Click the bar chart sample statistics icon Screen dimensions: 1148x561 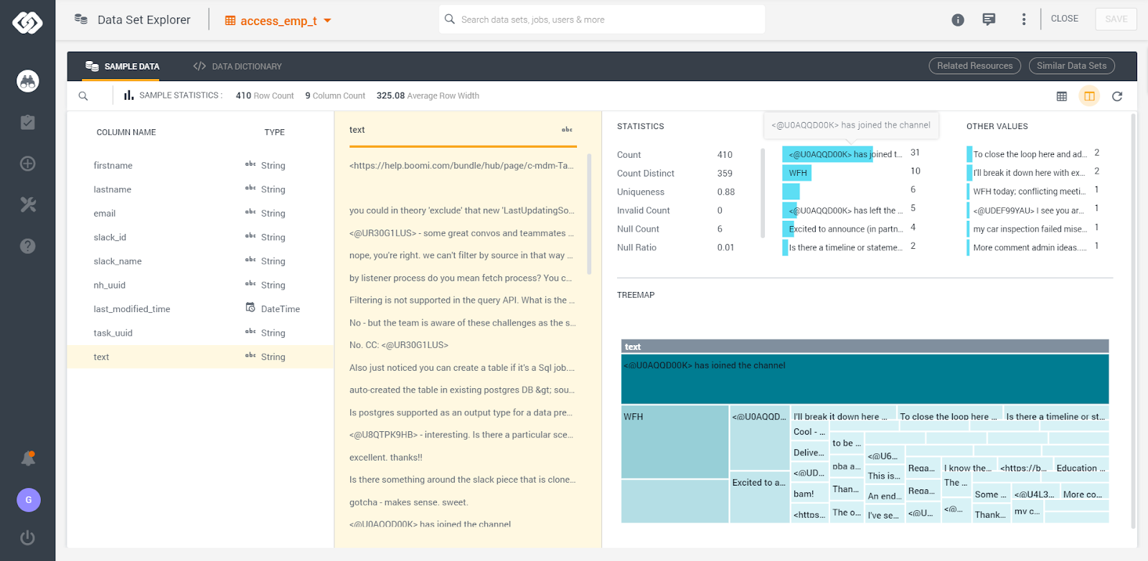[x=128, y=95]
